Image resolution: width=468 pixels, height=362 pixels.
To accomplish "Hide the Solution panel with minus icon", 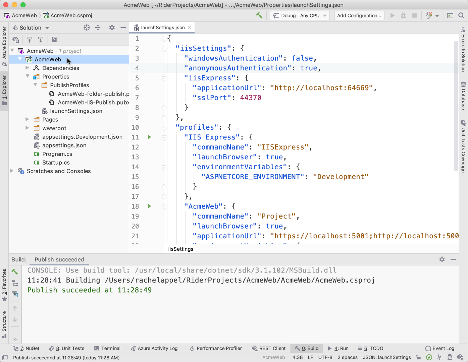I will tap(123, 28).
